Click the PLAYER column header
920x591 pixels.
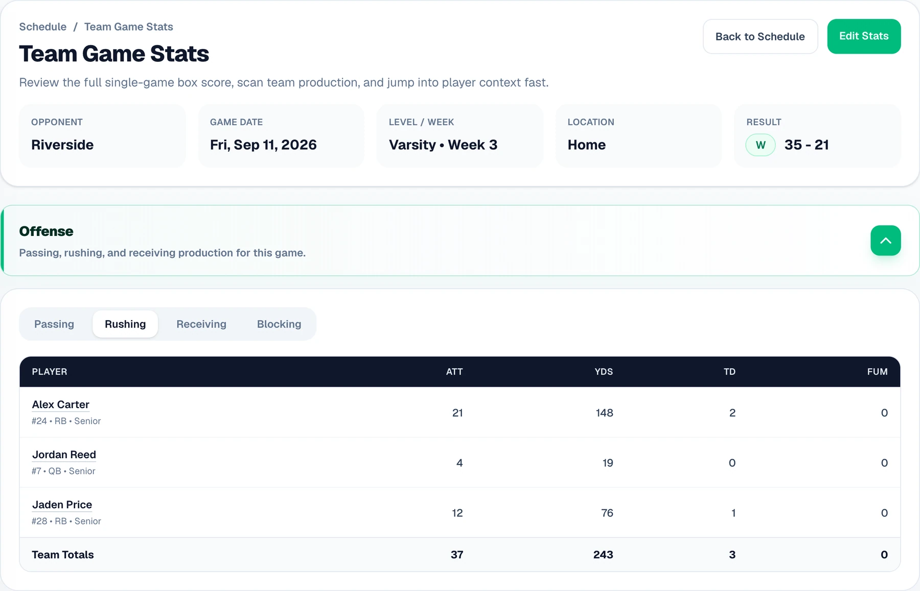pos(50,372)
